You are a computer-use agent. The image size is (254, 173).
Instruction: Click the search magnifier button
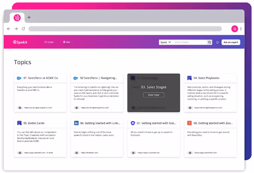pyautogui.click(x=210, y=42)
